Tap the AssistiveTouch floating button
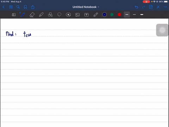Image resolution: width=169 pixels, height=127 pixels. [x=162, y=30]
